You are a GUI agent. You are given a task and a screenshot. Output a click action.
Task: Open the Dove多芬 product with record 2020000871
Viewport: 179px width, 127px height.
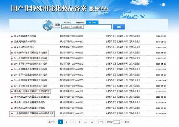(x=31, y=69)
